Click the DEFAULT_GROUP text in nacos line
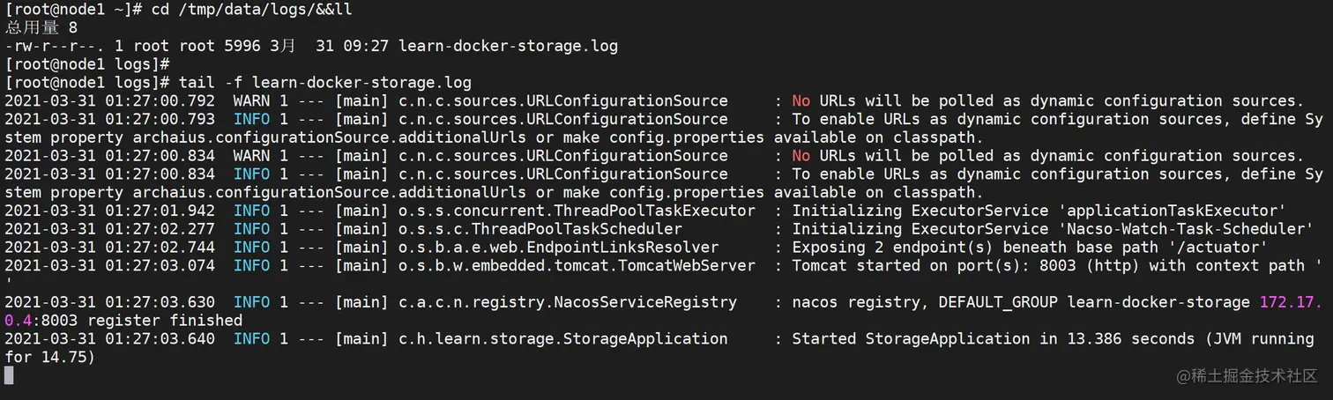 tap(997, 303)
